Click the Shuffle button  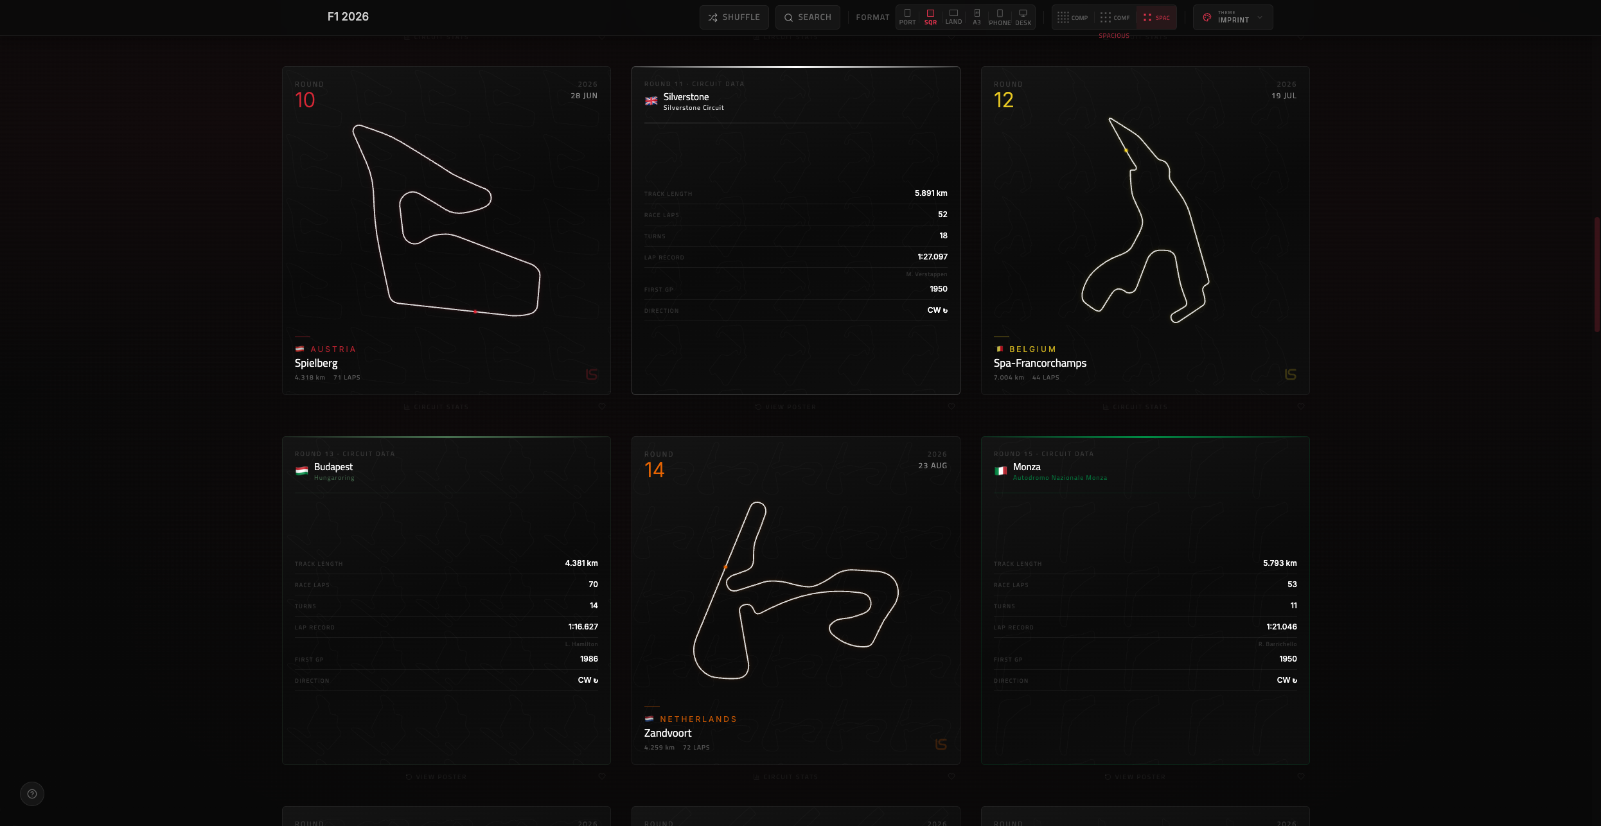pos(734,17)
